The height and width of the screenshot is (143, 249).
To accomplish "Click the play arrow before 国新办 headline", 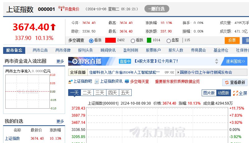I will tap(178, 72).
